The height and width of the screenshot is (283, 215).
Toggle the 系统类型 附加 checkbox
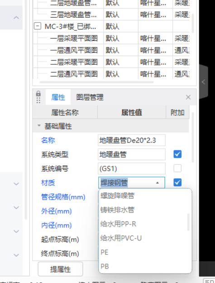point(177,154)
